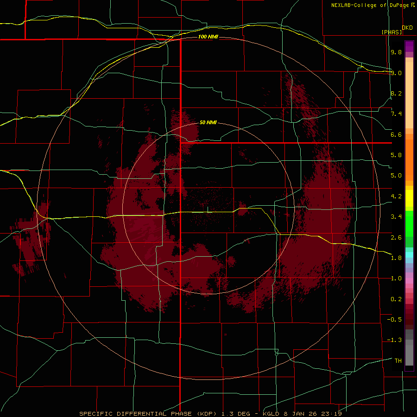Pick the pink segment of the color bar
This screenshot has width=417, height=417.
click(409, 281)
